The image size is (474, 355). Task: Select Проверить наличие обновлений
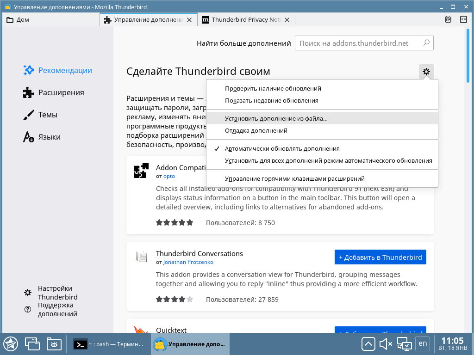[273, 88]
